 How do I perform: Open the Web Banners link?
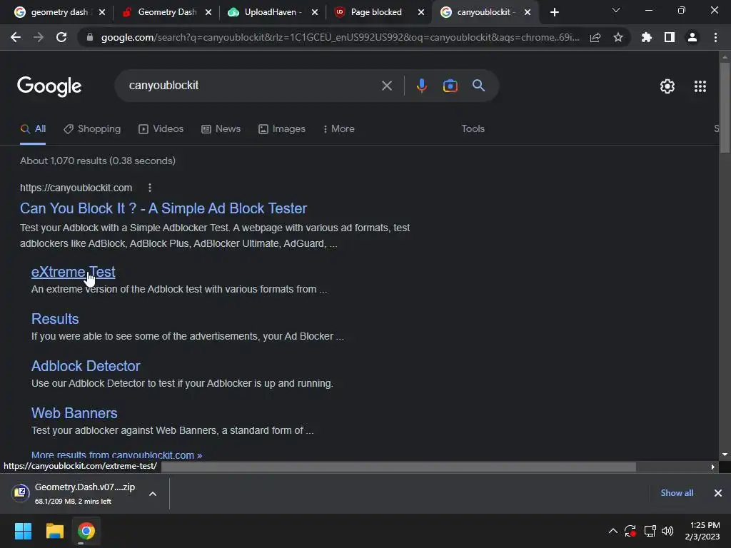(74, 413)
